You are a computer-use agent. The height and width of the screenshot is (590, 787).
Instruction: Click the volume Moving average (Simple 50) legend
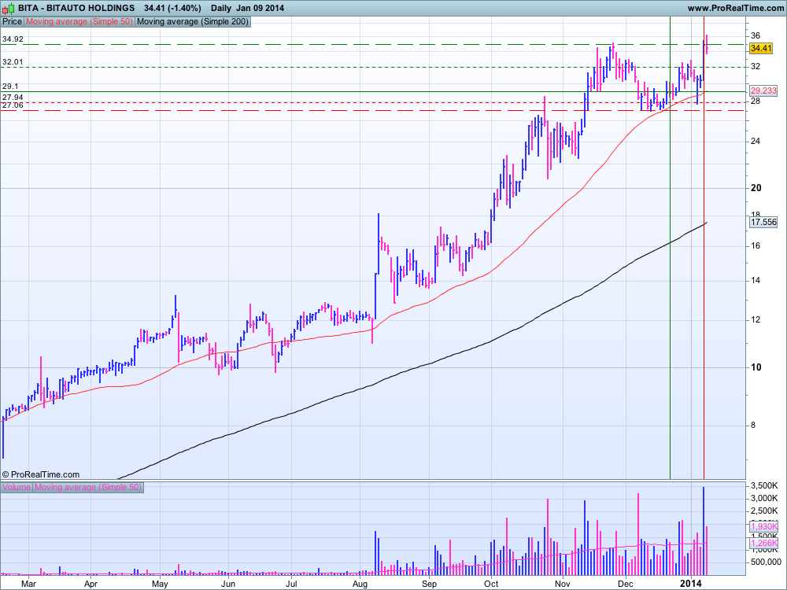(x=88, y=487)
